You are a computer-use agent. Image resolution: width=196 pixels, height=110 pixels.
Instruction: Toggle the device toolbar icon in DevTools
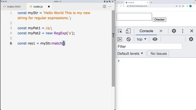128,31
